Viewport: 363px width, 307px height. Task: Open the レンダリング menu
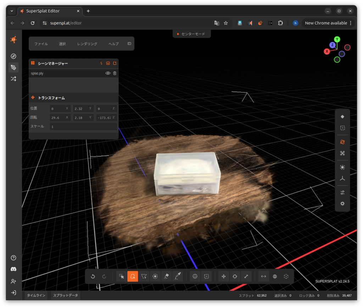coord(87,44)
